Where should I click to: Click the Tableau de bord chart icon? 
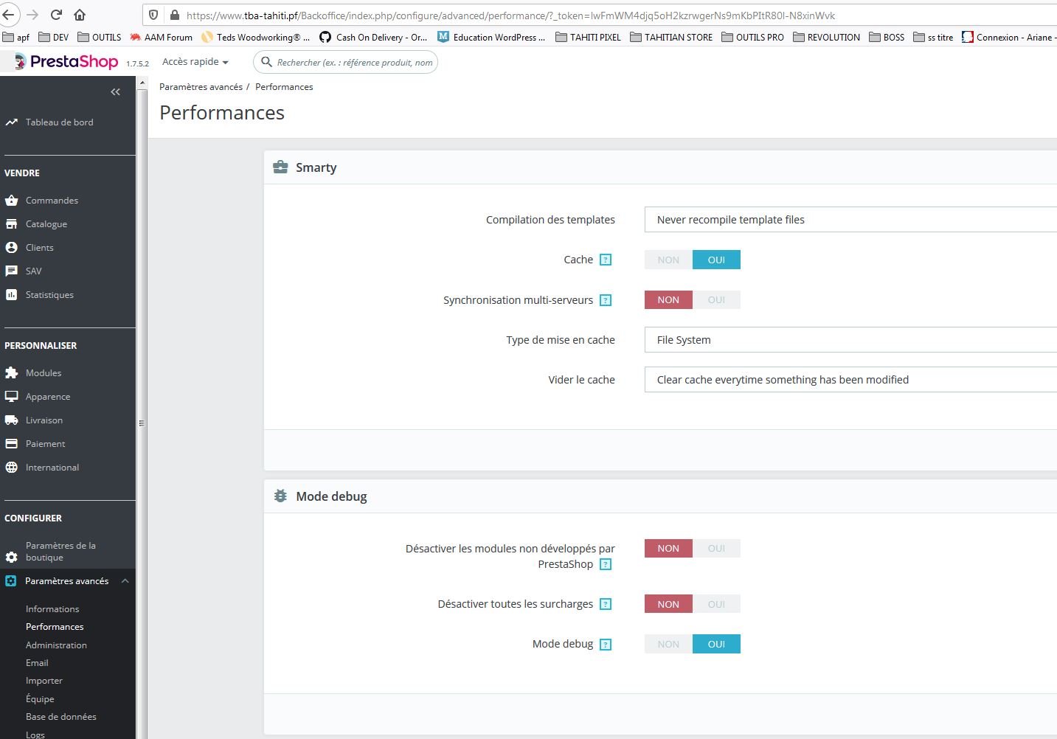pyautogui.click(x=11, y=122)
